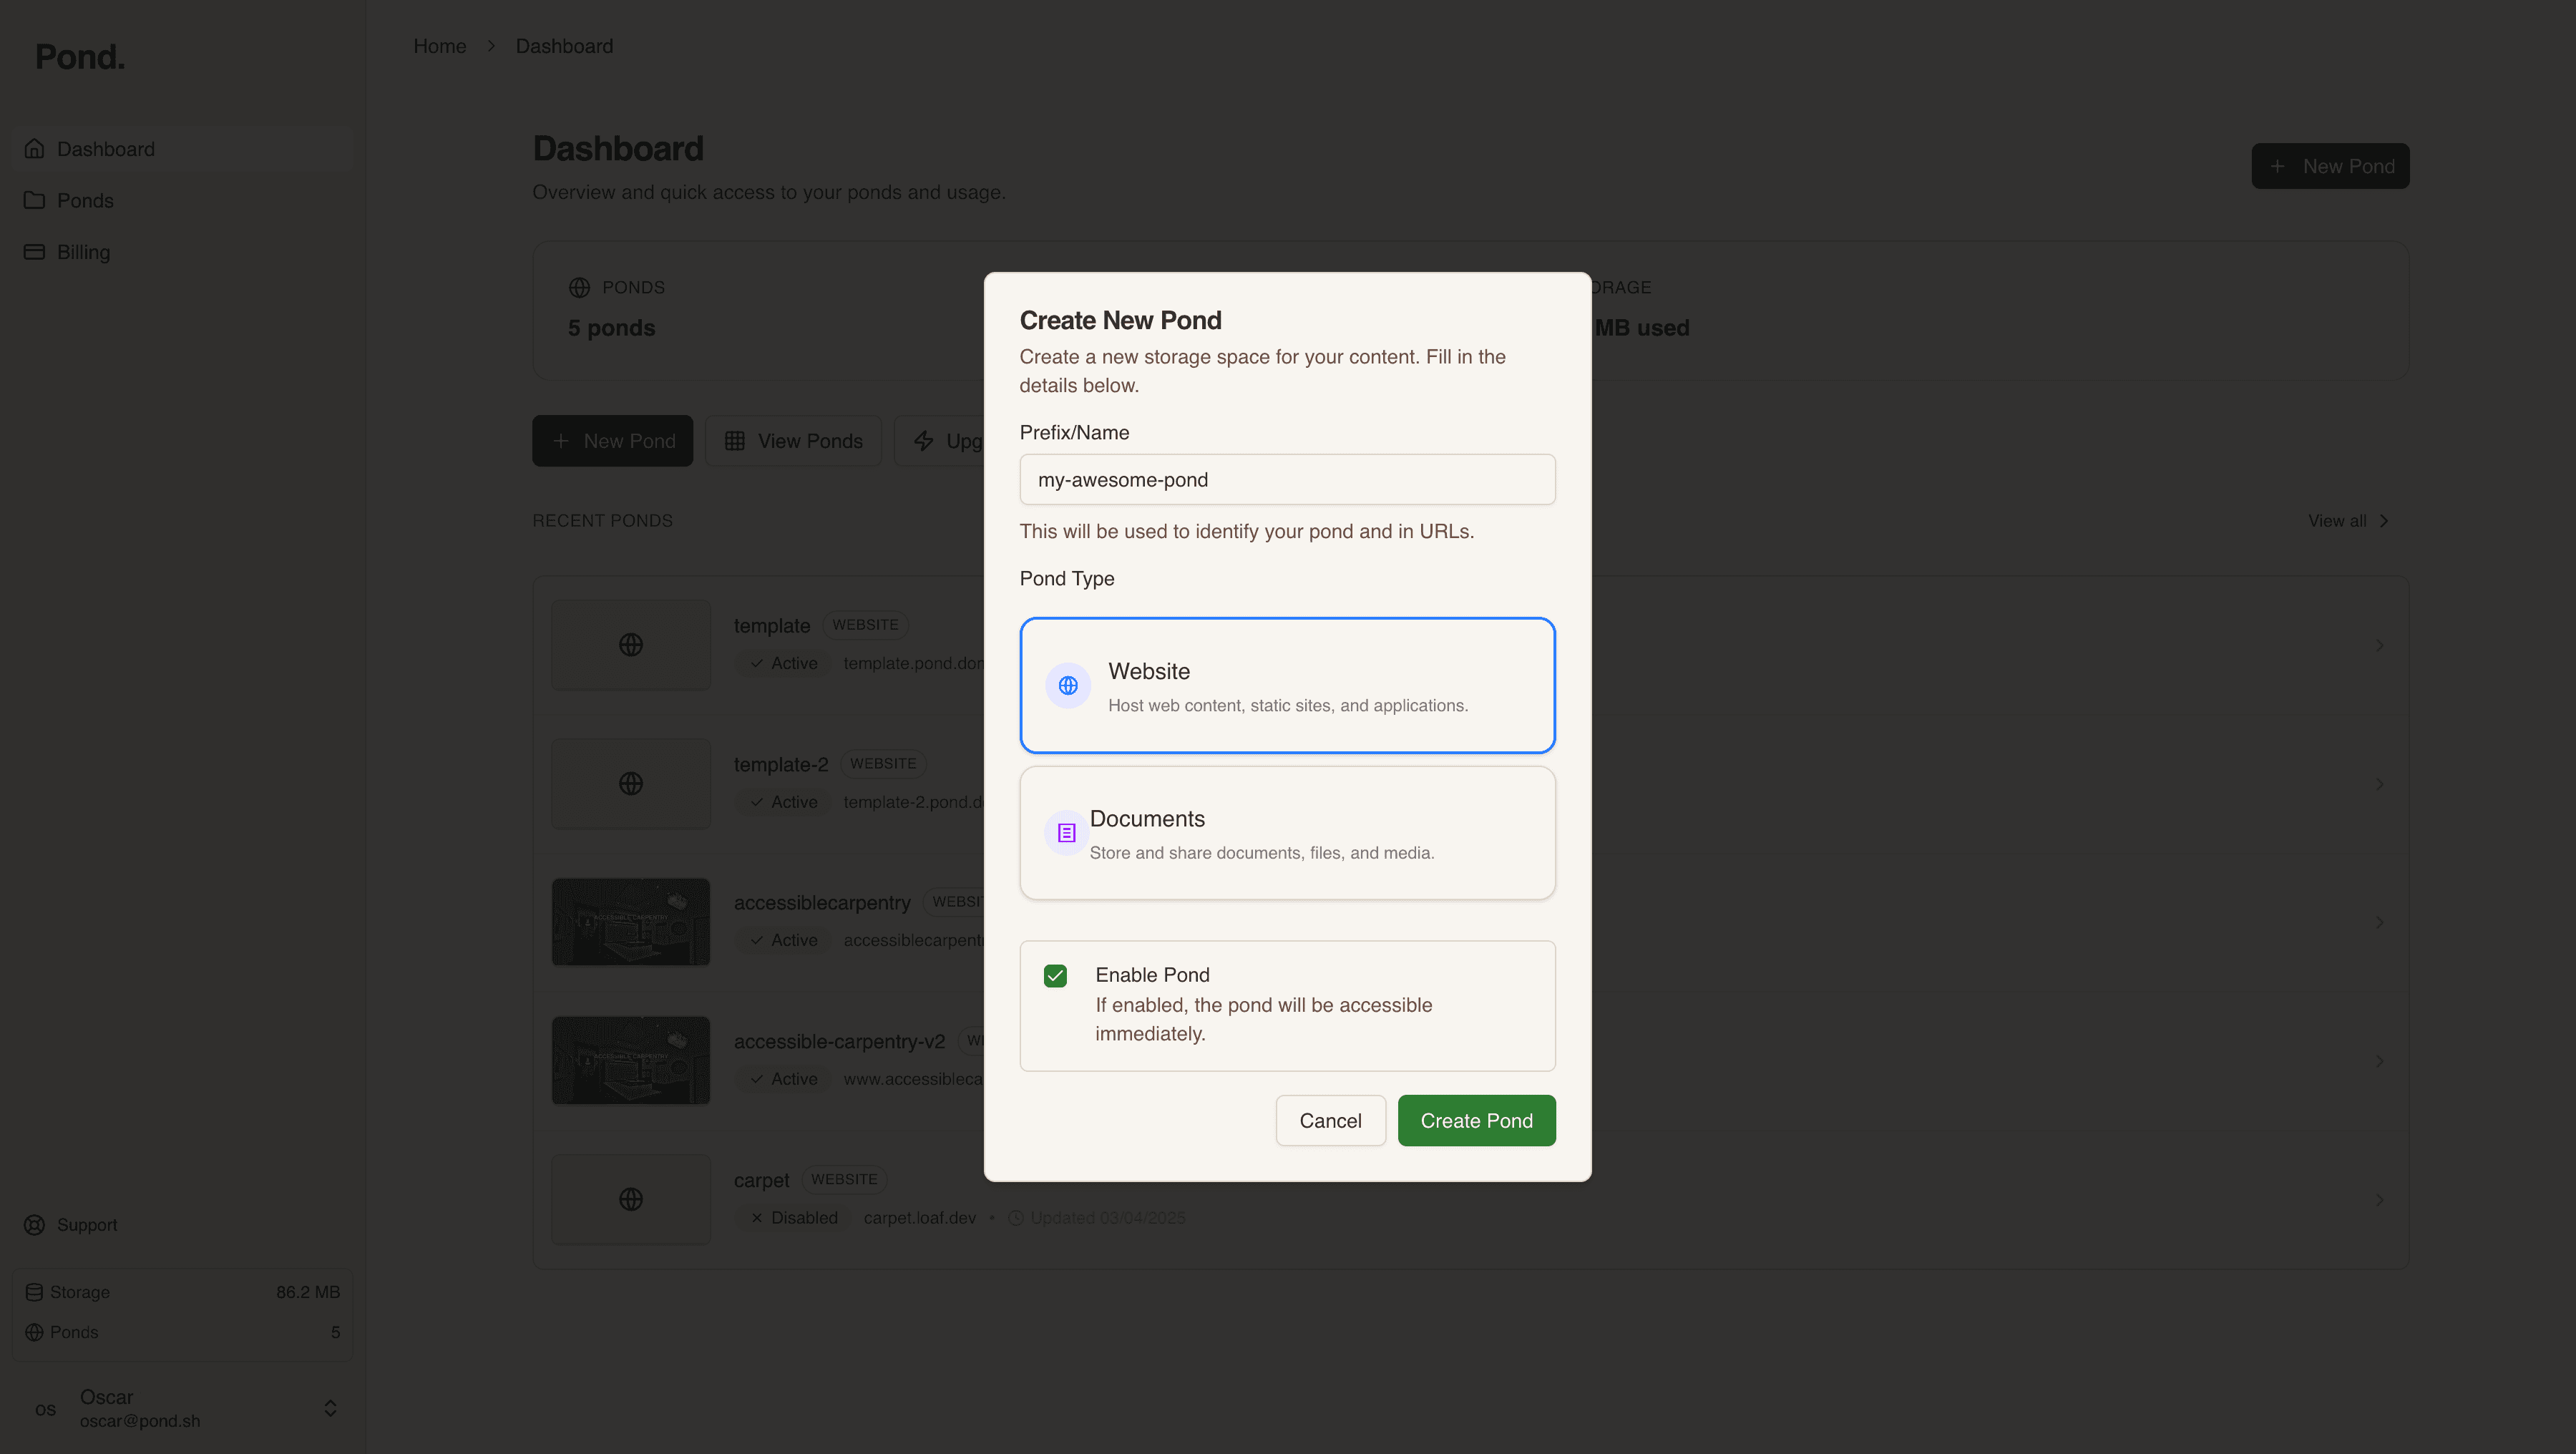Choose the Documents pond type option
The image size is (2576, 1454).
(1287, 833)
